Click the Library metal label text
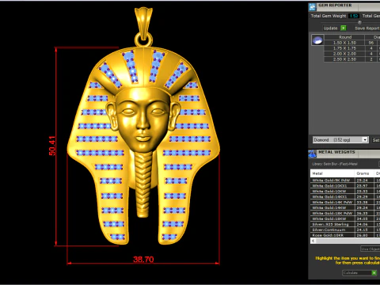Image resolution: width=380 pixels, height=285 pixels. [335, 164]
